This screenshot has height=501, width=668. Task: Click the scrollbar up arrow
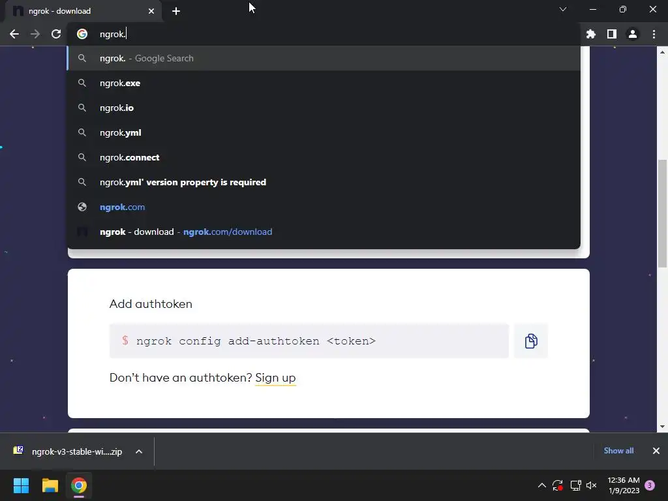[x=662, y=52]
